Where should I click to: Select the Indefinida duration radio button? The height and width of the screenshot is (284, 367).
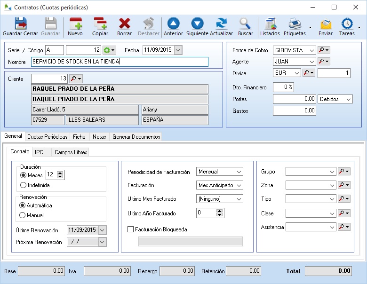tap(23, 185)
